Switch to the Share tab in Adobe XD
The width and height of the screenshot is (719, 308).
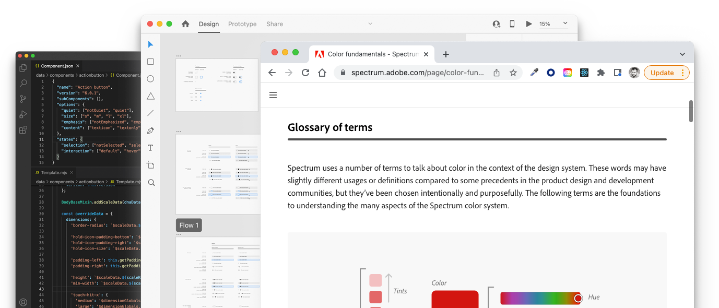tap(275, 24)
